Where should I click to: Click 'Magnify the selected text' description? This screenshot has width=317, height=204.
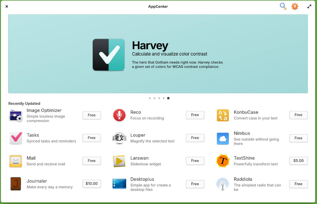coord(152,141)
